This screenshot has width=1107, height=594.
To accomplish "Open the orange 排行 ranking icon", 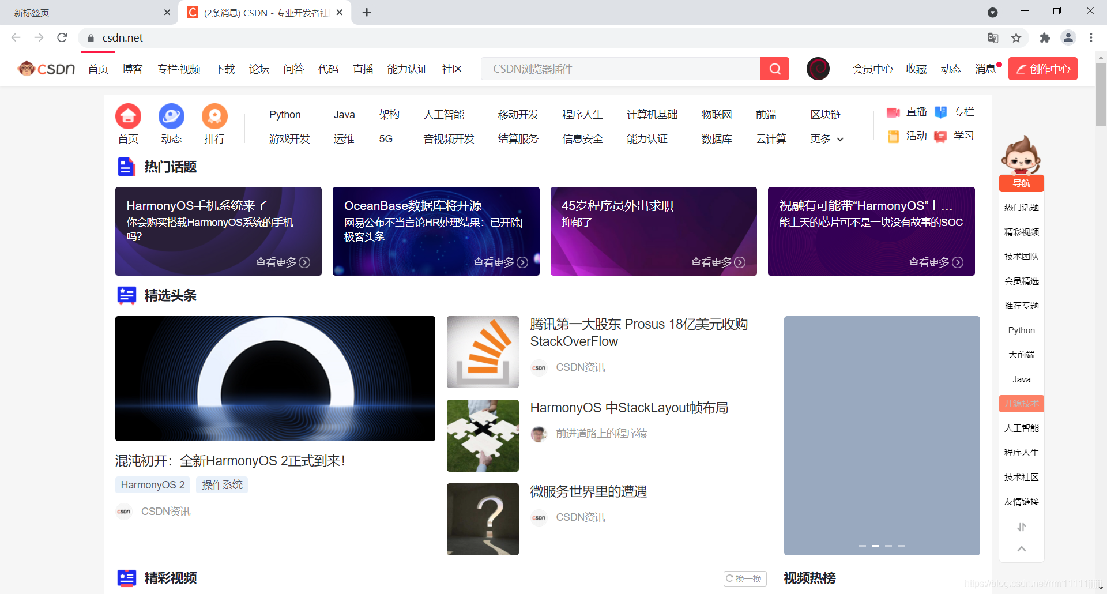I will (x=214, y=116).
